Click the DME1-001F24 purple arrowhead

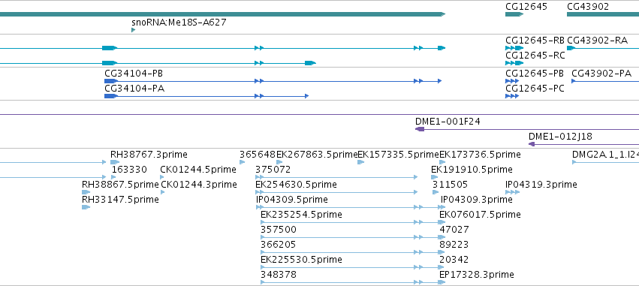tap(419, 129)
